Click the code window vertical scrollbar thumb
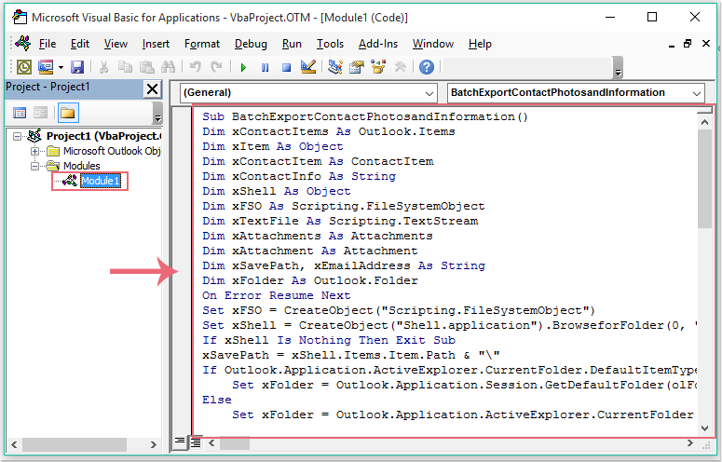 (704, 179)
